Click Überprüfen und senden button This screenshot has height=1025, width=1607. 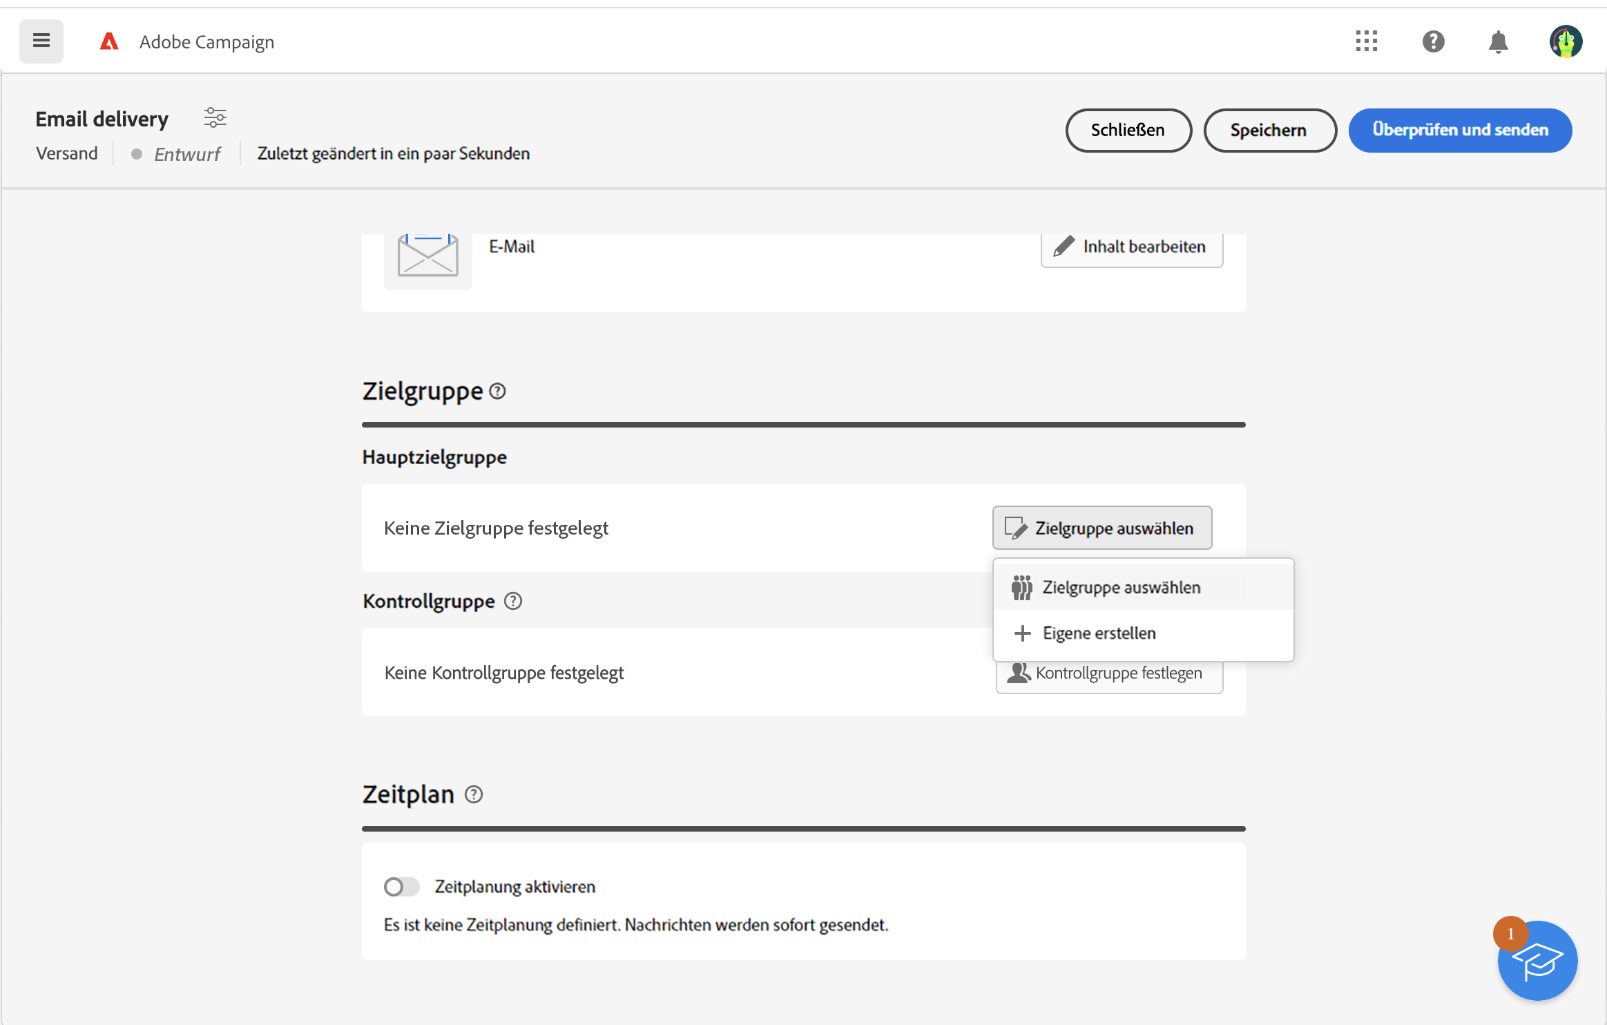[1460, 130]
